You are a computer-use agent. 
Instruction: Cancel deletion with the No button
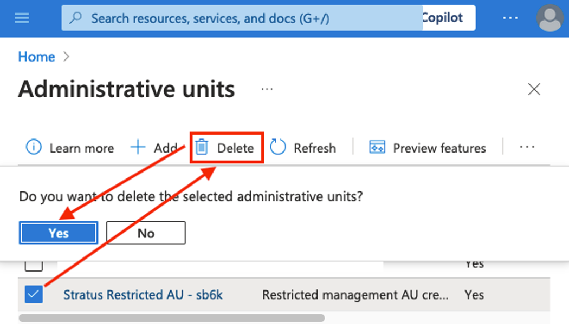[145, 233]
